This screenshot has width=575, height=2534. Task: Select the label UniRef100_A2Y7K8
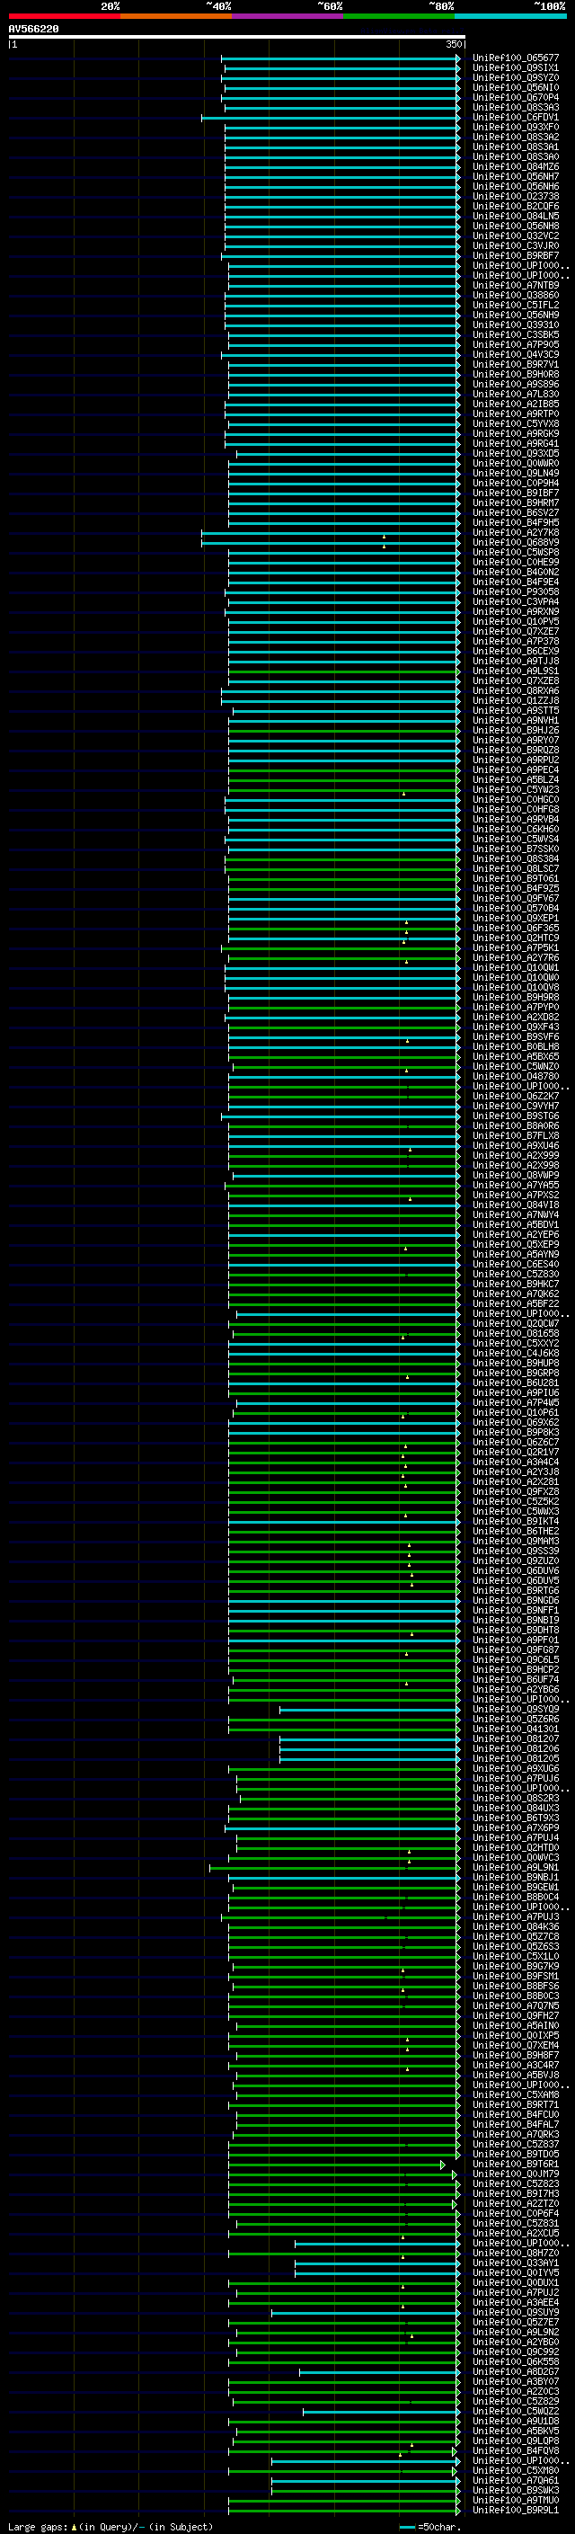click(516, 533)
